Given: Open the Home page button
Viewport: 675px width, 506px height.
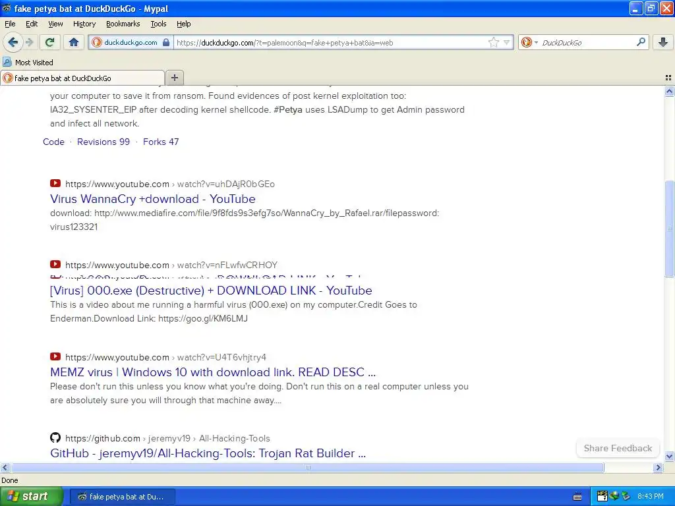Looking at the screenshot, I should (x=74, y=42).
